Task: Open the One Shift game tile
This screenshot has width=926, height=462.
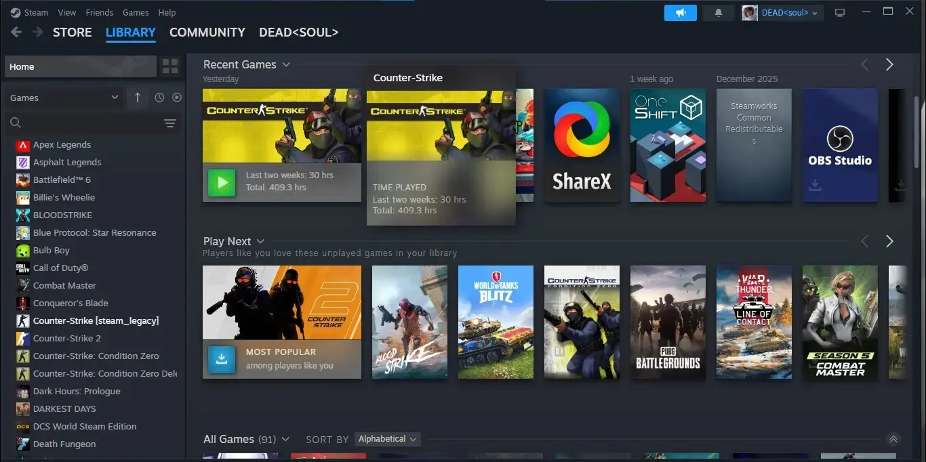Action: pos(668,145)
